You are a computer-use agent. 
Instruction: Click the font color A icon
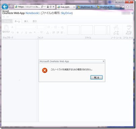pyautogui.click(x=47, y=32)
